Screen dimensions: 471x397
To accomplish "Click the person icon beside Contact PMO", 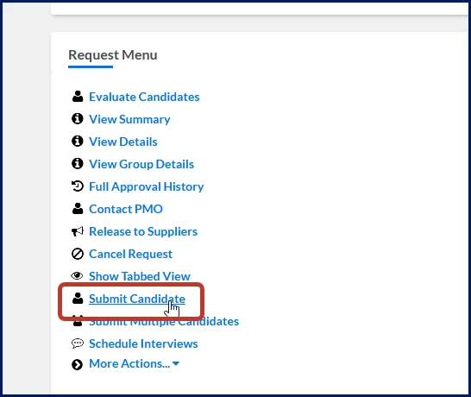I will tap(78, 208).
